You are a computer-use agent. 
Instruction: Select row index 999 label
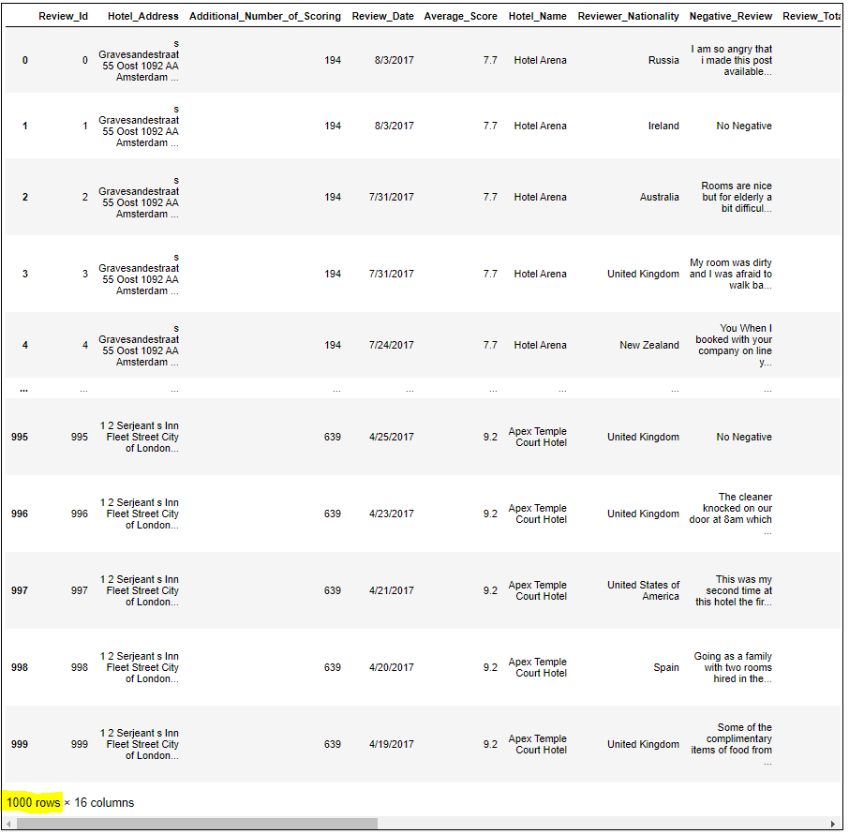[20, 745]
